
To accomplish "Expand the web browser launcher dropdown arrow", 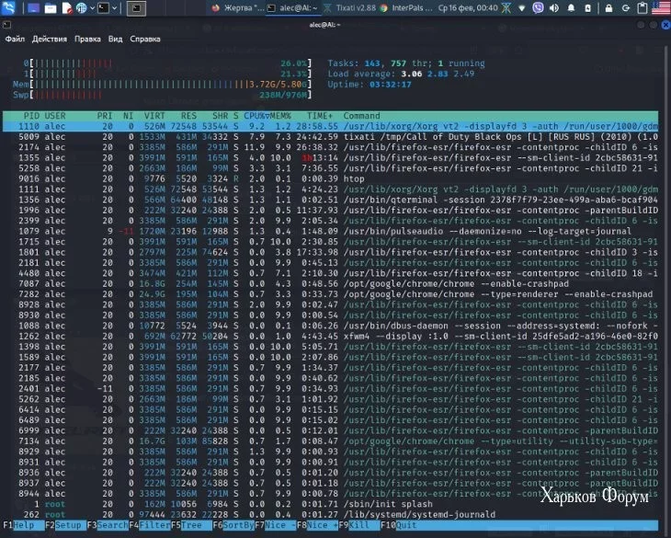I will point(92,7).
